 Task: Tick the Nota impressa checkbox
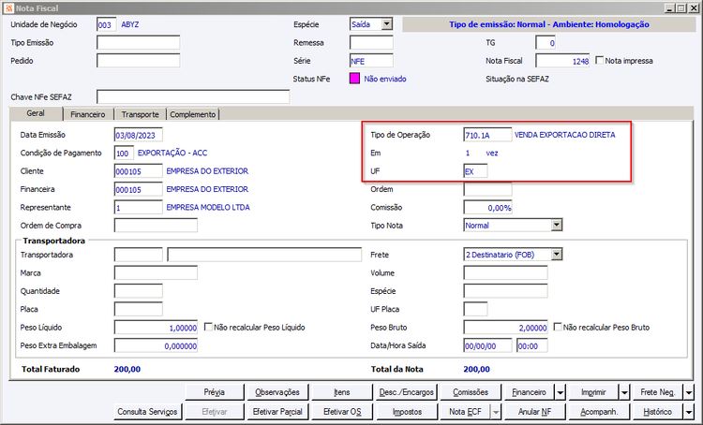coord(600,60)
